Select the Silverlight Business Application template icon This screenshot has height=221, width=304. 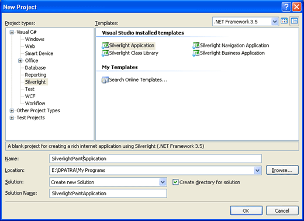tap(196, 53)
